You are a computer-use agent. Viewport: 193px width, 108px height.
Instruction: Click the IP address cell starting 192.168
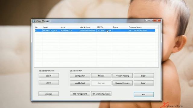tap(104, 31)
